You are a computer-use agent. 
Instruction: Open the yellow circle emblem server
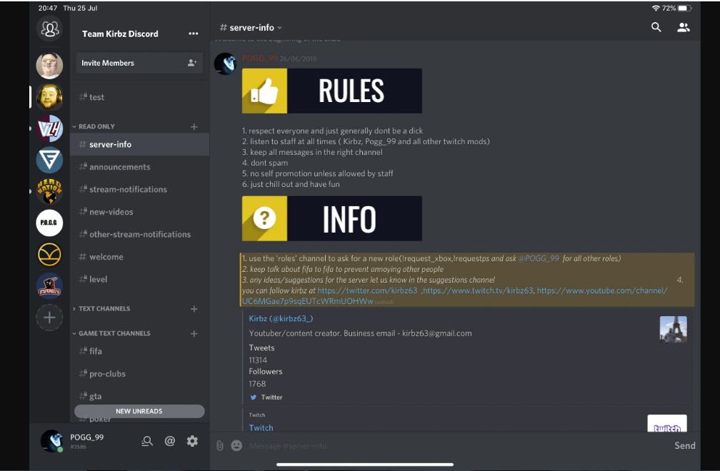point(49,254)
